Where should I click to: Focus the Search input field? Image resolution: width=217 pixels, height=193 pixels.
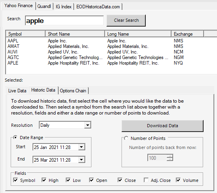point(65,21)
